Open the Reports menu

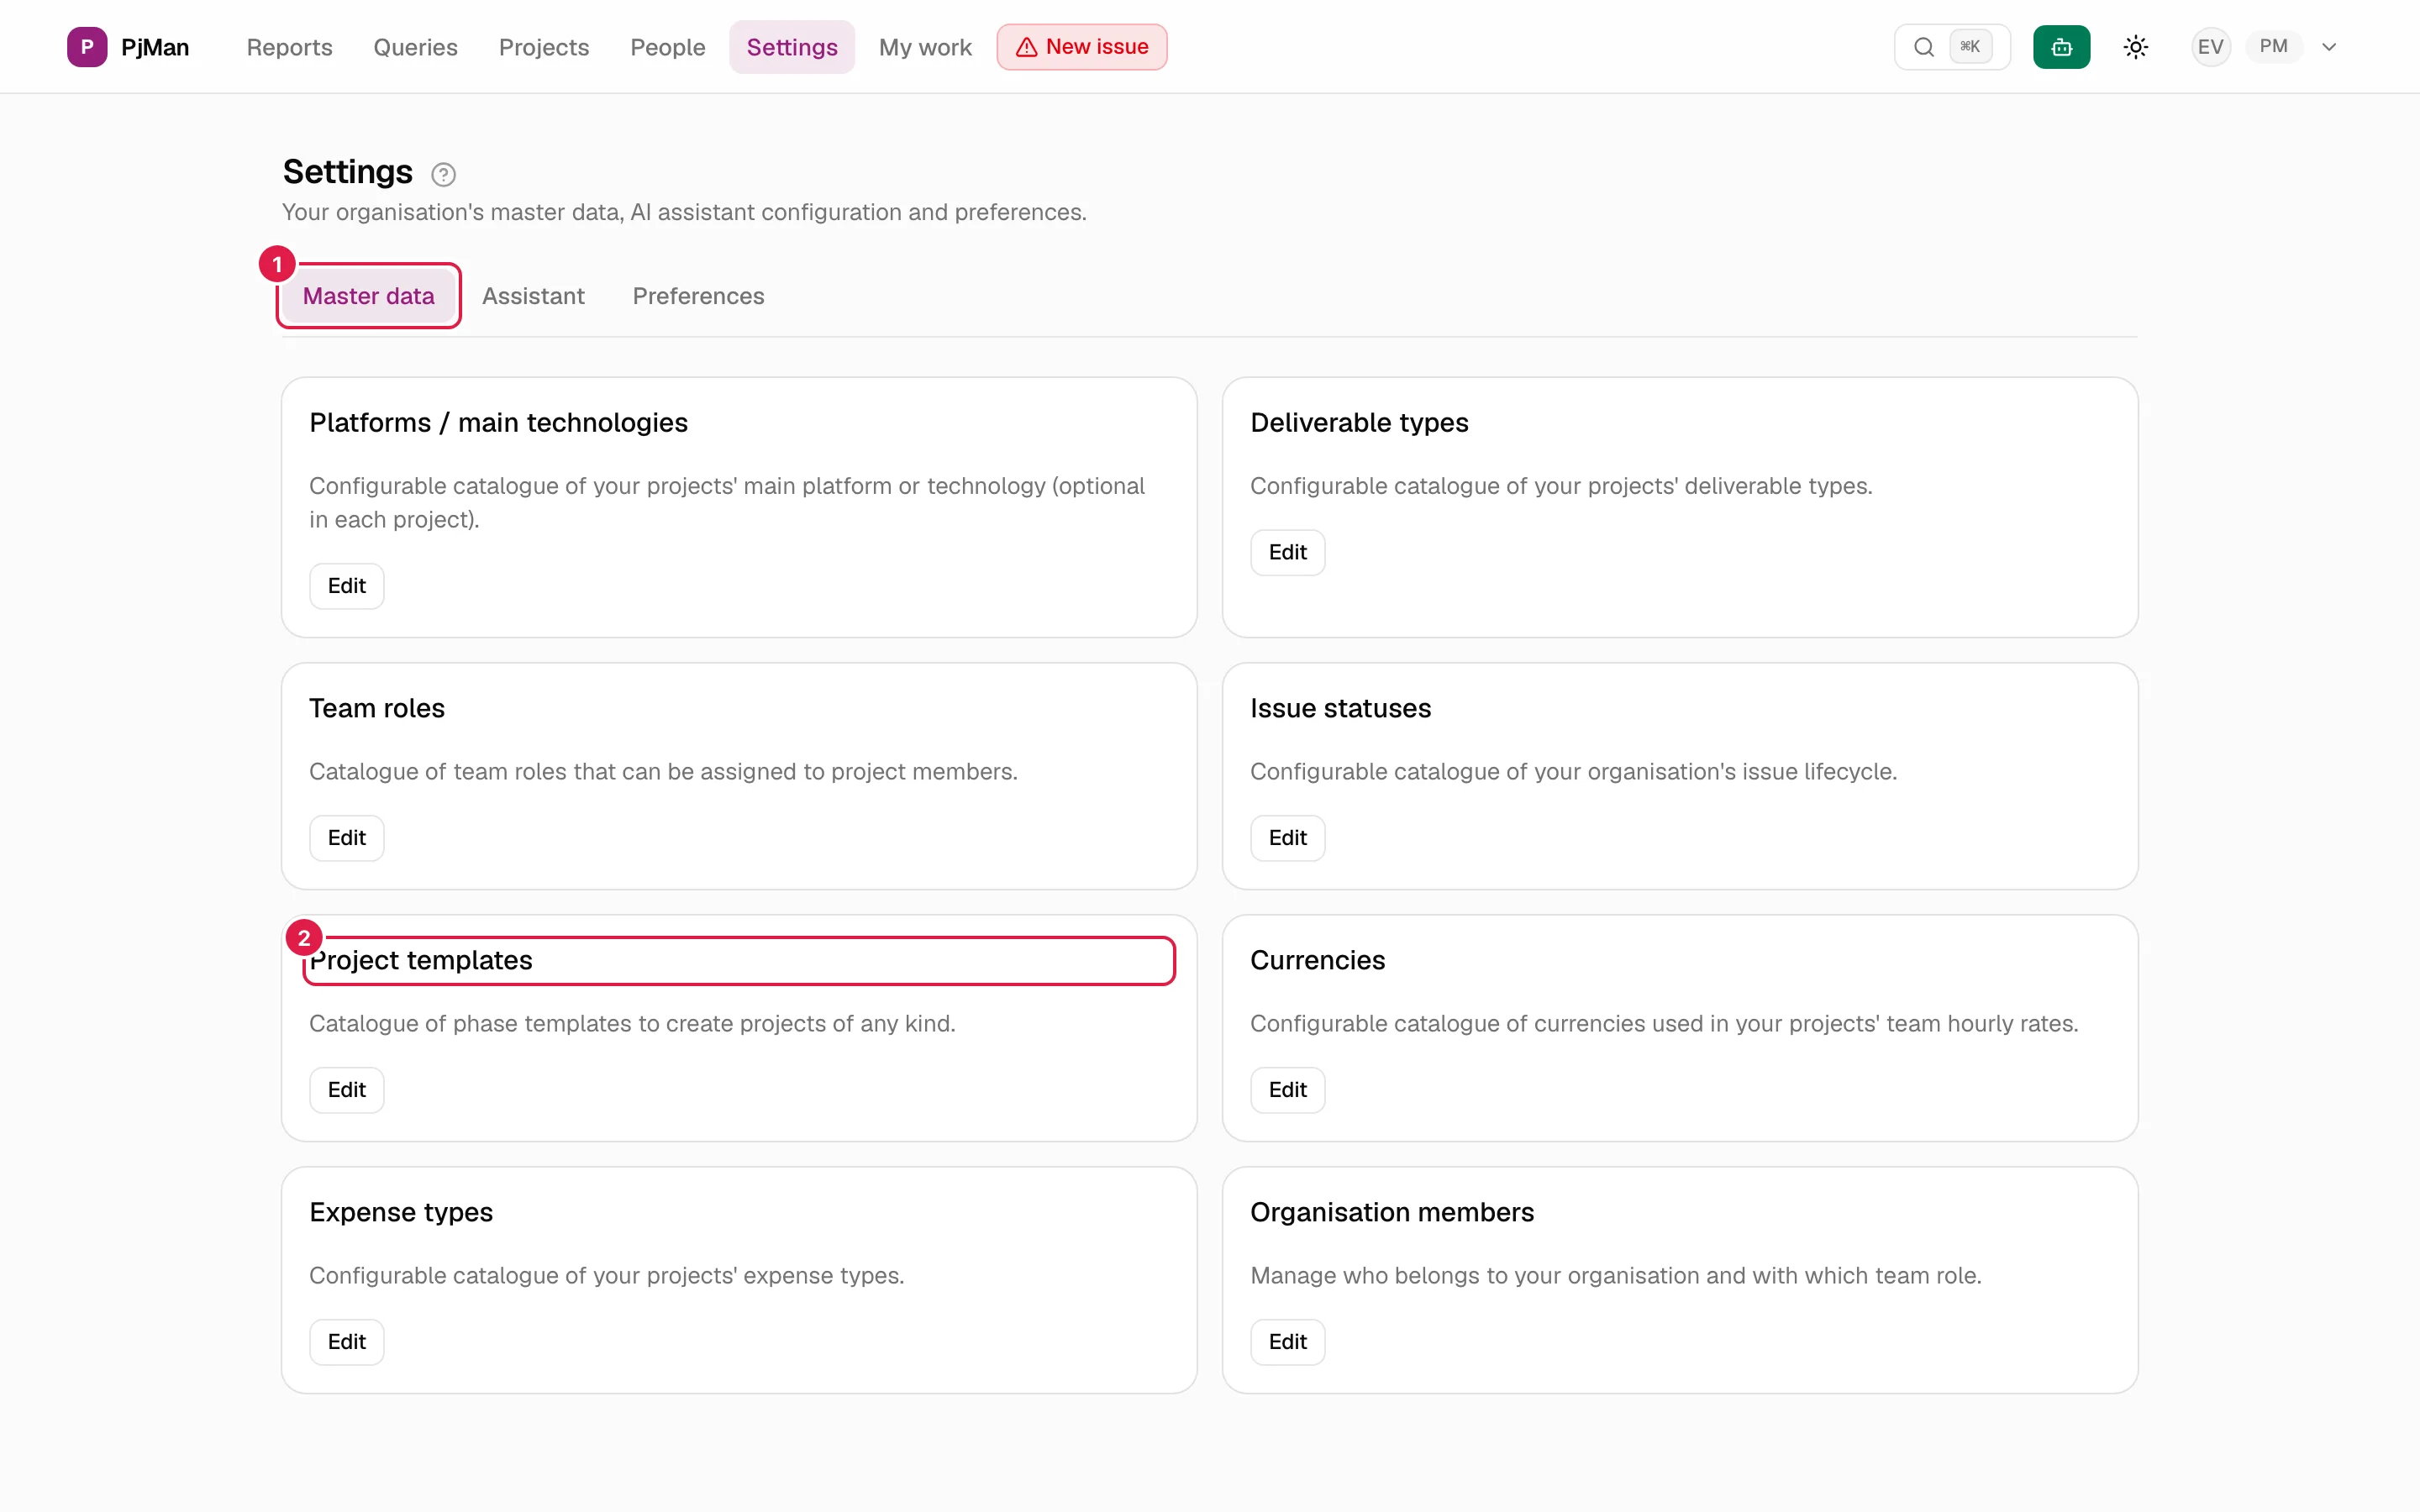(x=289, y=47)
